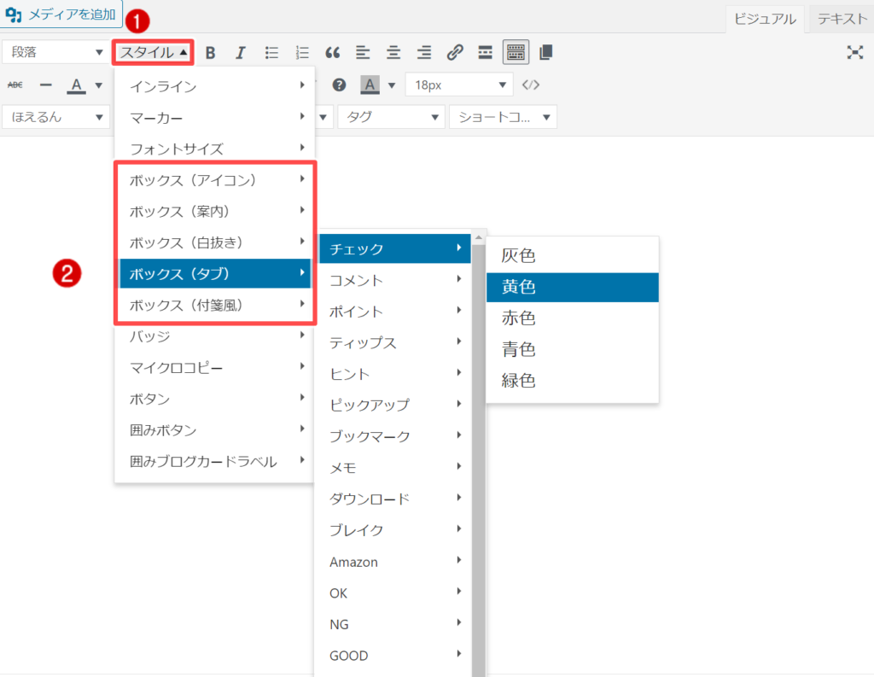This screenshot has height=677, width=874.
Task: Select the Amazon tab box type
Action: point(394,562)
